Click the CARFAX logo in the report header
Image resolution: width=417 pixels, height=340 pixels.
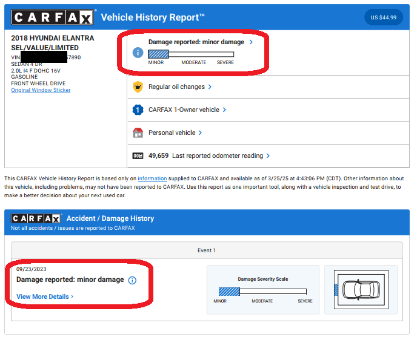(52, 18)
